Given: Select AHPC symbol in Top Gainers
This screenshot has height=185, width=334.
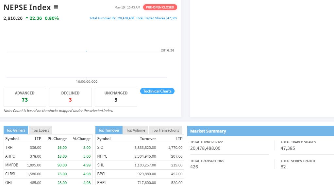Looking at the screenshot, I should [x=10, y=156].
